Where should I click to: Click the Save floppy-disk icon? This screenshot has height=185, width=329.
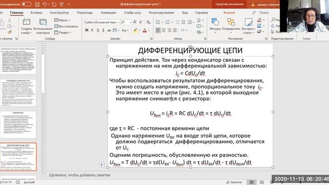click(x=37, y=4)
